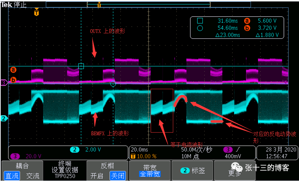
Task: Click the 20.0ms timebase readout
Action: coord(139,149)
